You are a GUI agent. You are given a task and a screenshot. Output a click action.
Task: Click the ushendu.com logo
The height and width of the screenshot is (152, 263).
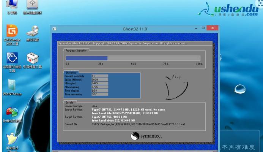[229, 9]
